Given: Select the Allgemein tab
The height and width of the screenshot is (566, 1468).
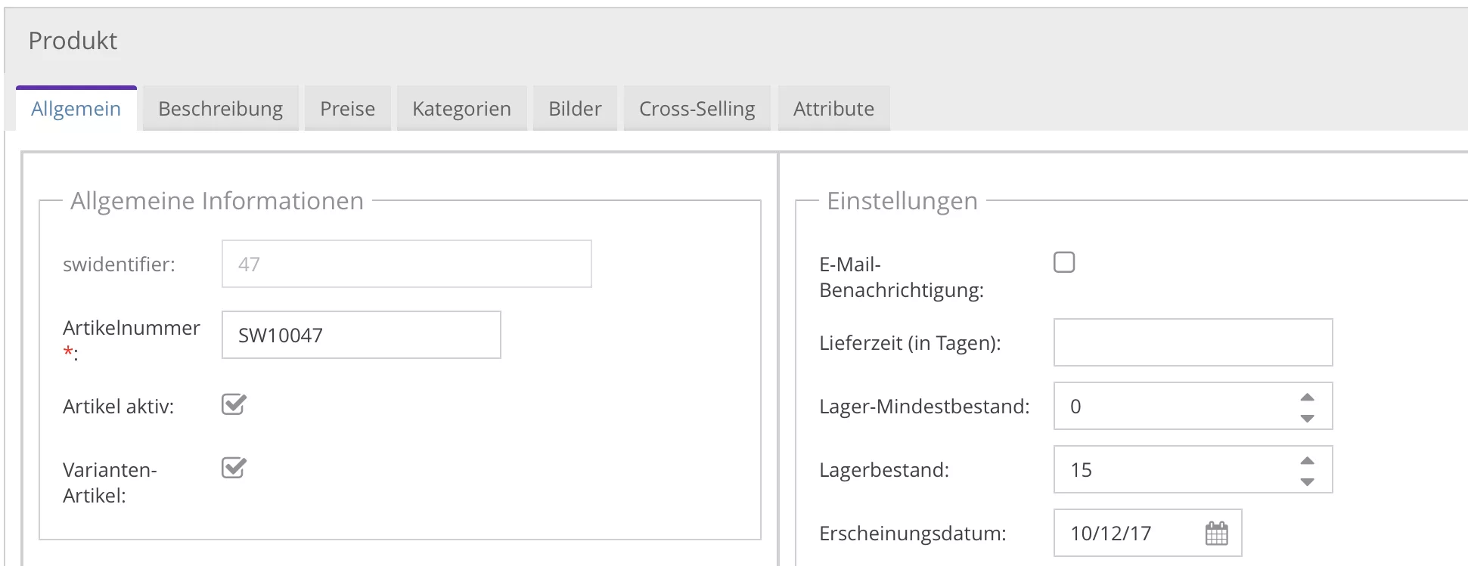Looking at the screenshot, I should coord(76,109).
